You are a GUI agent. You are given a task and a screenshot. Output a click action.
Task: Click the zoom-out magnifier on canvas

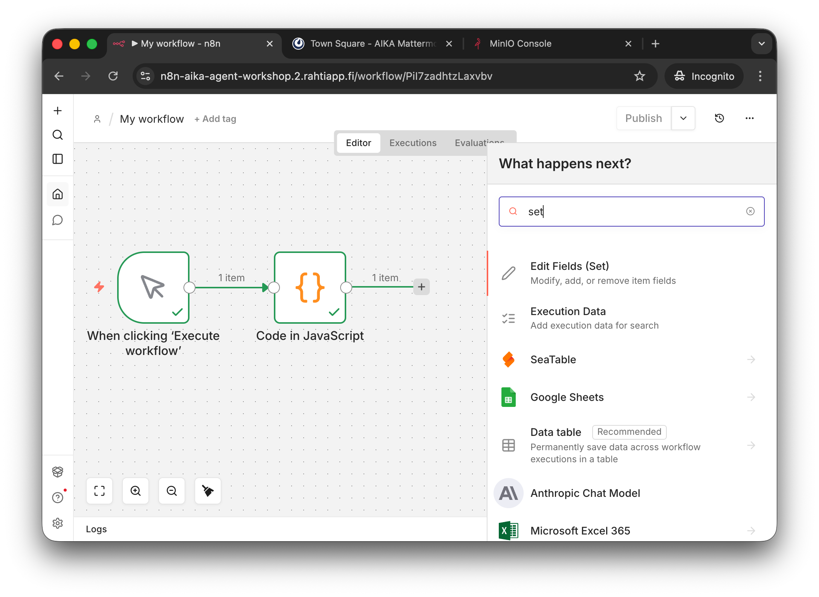(x=172, y=491)
